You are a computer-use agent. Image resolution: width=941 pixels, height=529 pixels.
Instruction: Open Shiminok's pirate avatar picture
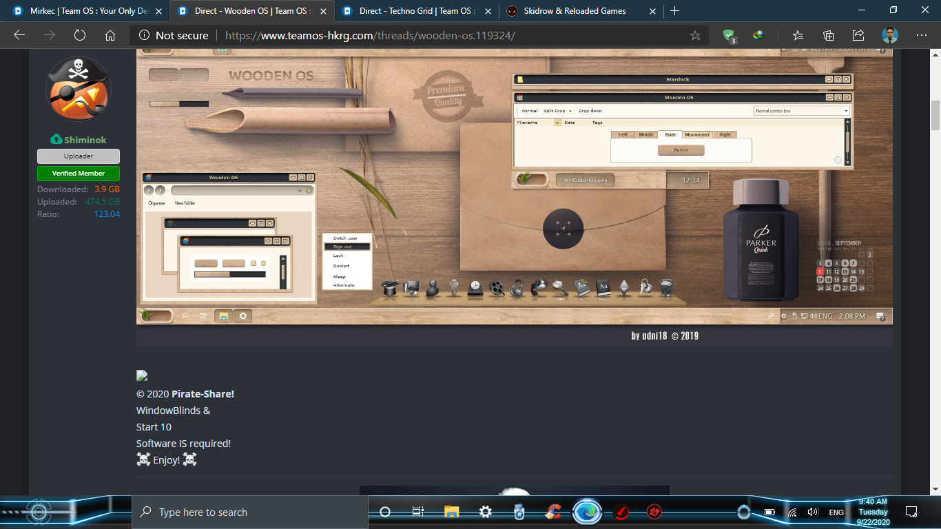click(79, 89)
